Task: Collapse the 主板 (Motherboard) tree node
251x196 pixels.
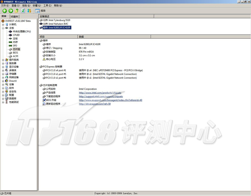Action: pos(3,28)
